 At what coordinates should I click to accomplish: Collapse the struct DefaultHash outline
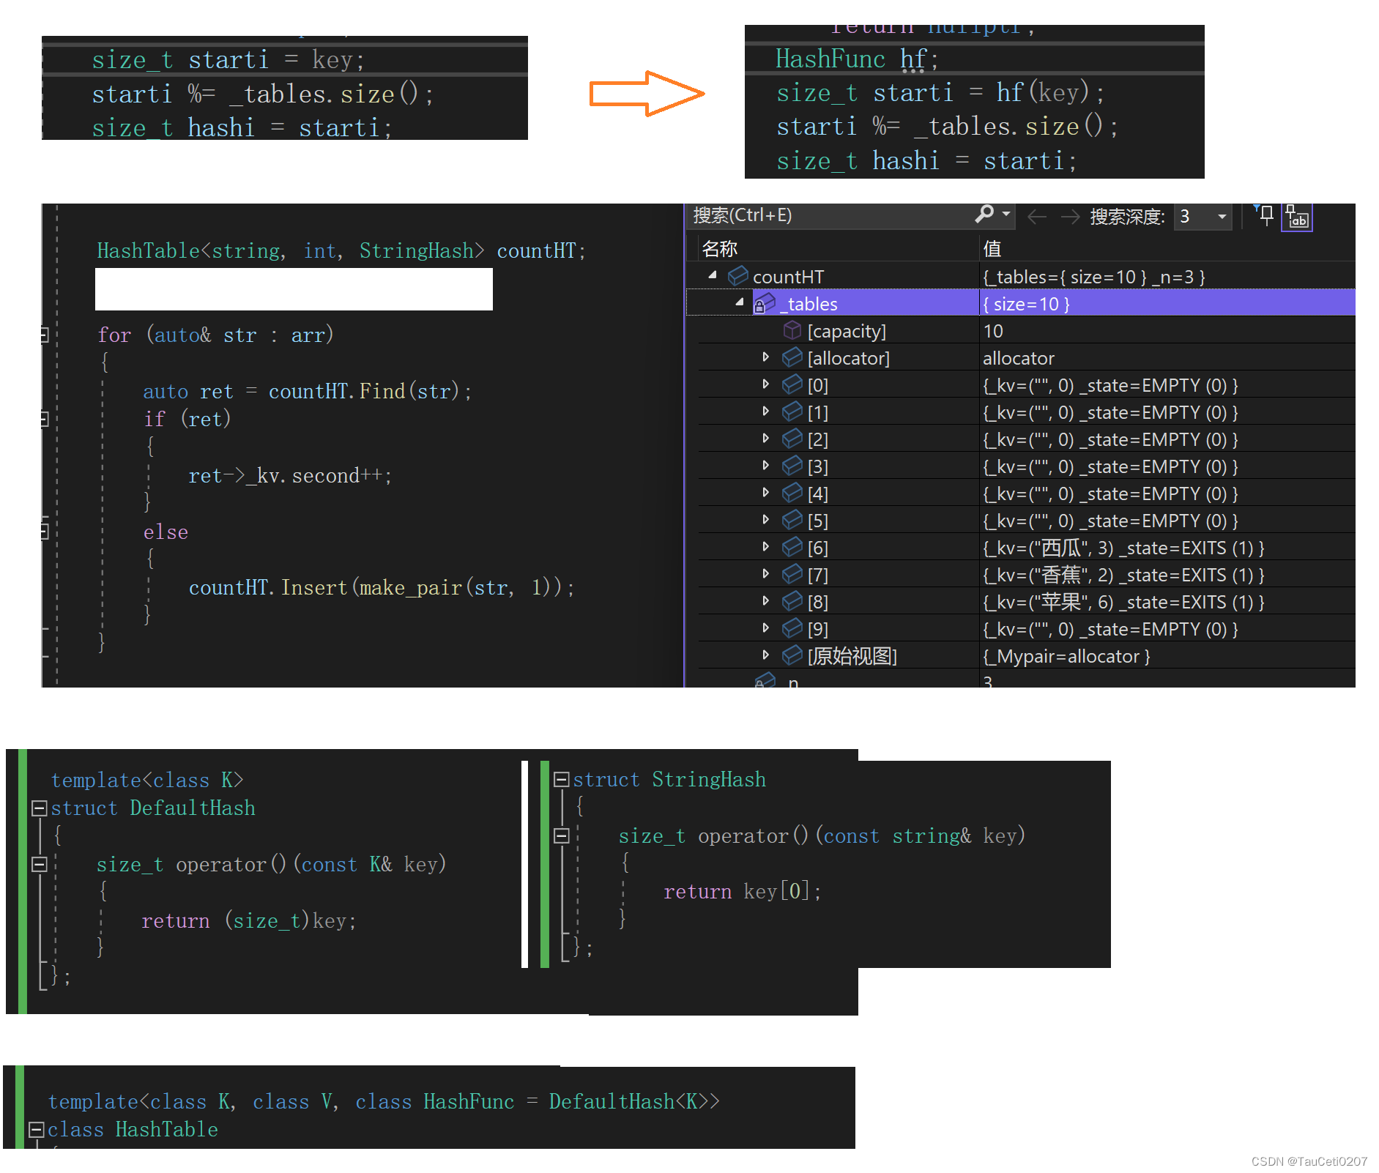[40, 808]
